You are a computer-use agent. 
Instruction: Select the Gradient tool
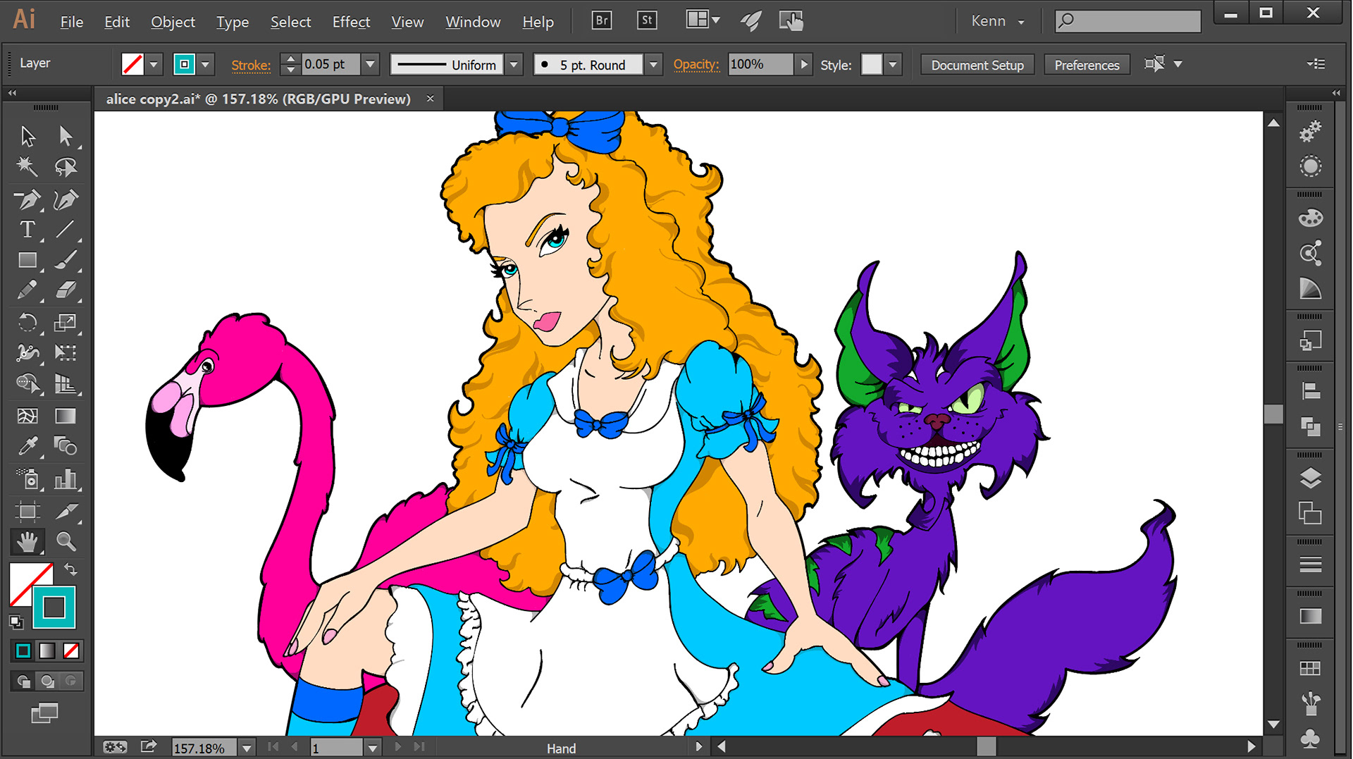66,416
